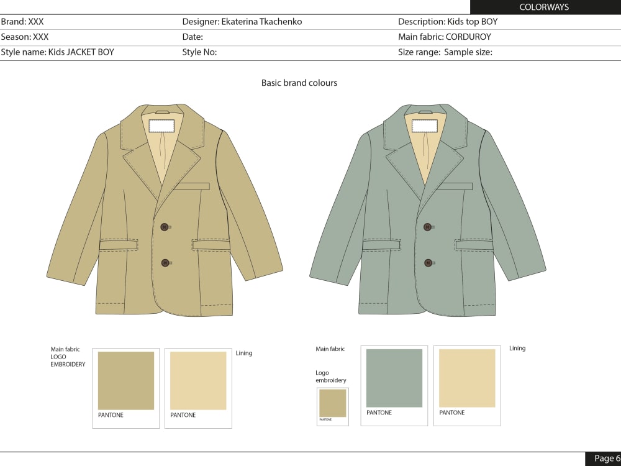Click PANTONE text under khaki swatch
621x466 pixels.
click(111, 415)
